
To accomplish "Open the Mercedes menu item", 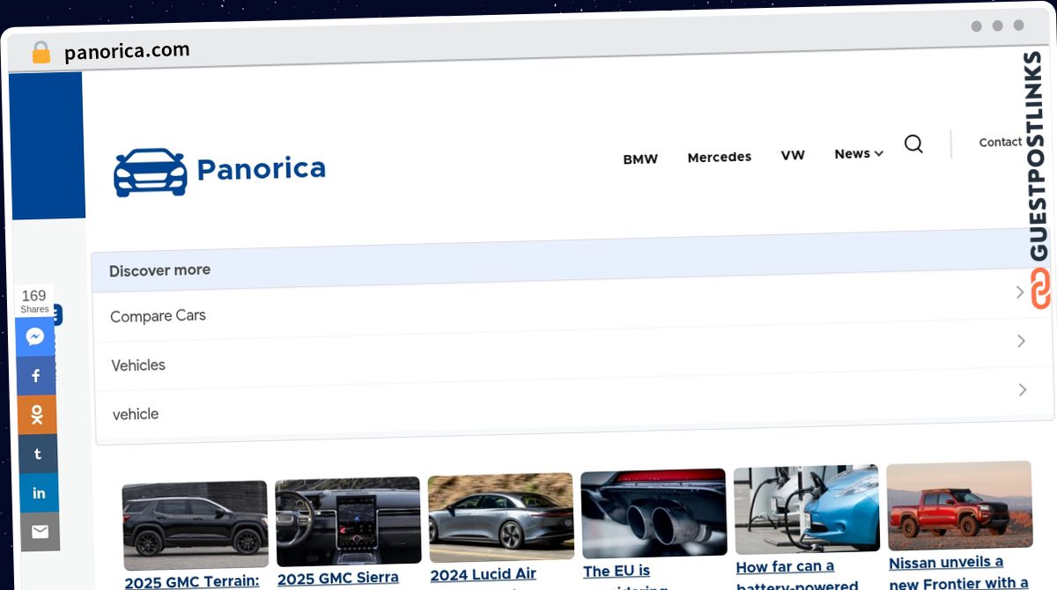I will [720, 157].
